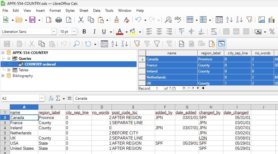Click the Copy icon in main toolbar
278x154 pixels.
(91, 20)
